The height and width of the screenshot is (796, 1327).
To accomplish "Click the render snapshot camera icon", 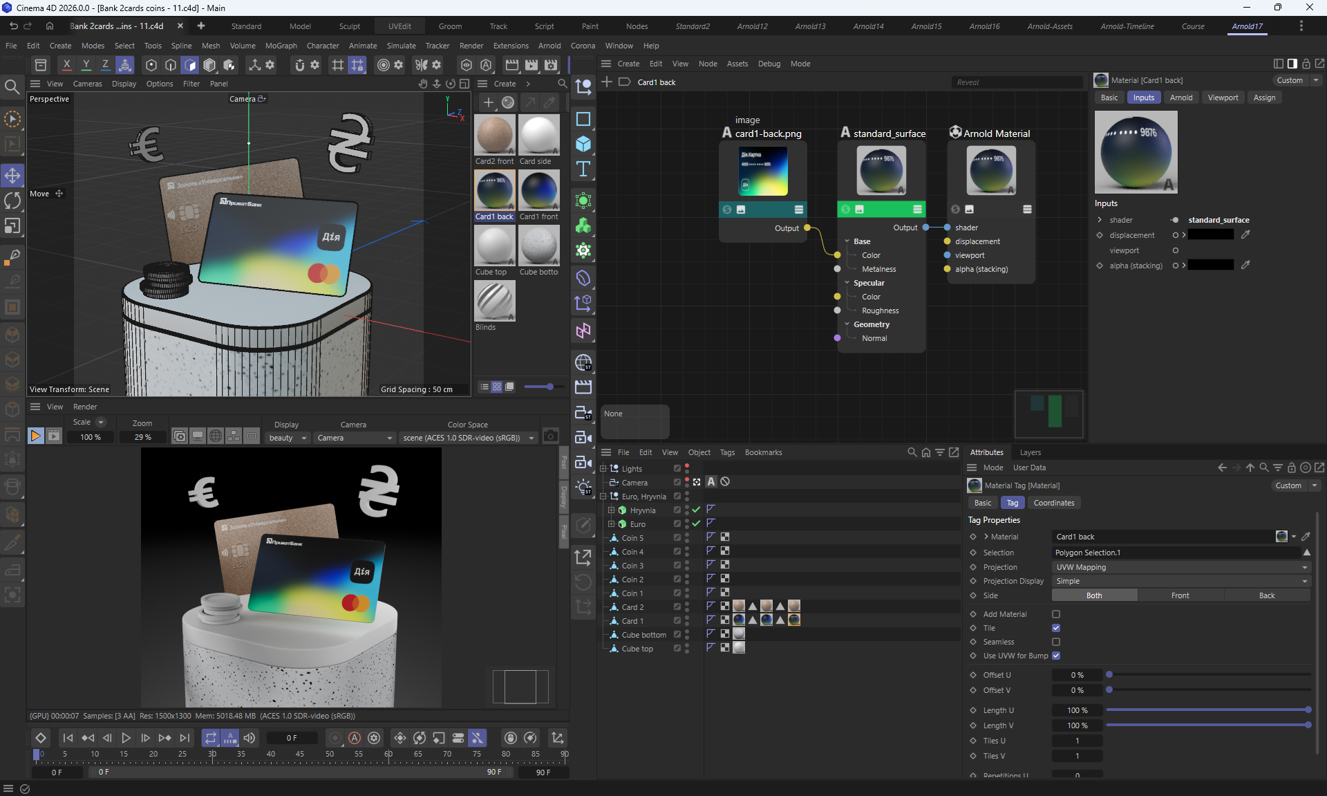I will 550,436.
